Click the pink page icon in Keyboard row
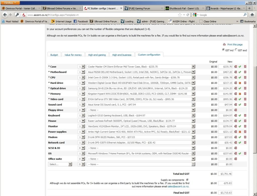Image resolution: width=257 pixels, height=196 pixels. pos(245,115)
